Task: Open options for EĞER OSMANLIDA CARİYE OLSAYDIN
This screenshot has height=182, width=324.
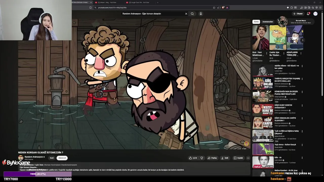Action: [302, 118]
